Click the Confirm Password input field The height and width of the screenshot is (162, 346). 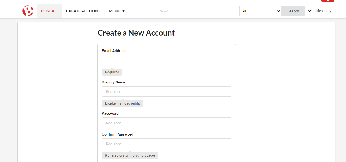point(166,144)
